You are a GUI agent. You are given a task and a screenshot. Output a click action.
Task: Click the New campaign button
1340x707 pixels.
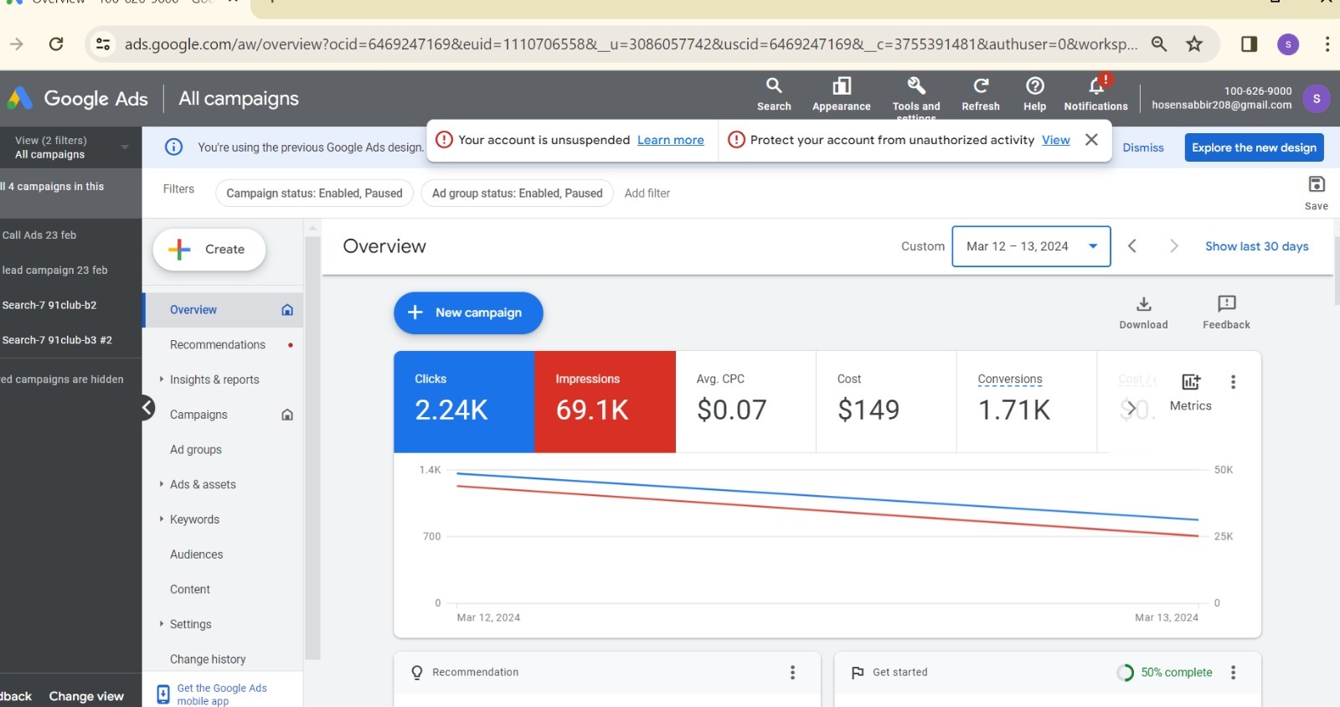click(x=468, y=312)
